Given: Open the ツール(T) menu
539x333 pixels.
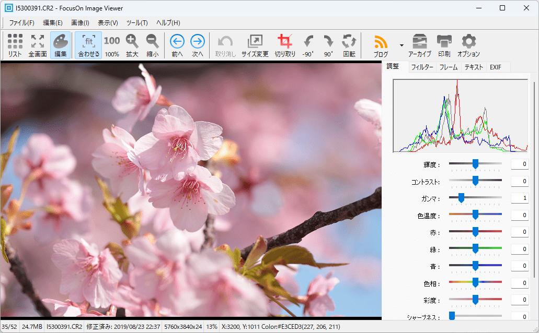Looking at the screenshot, I should point(137,23).
